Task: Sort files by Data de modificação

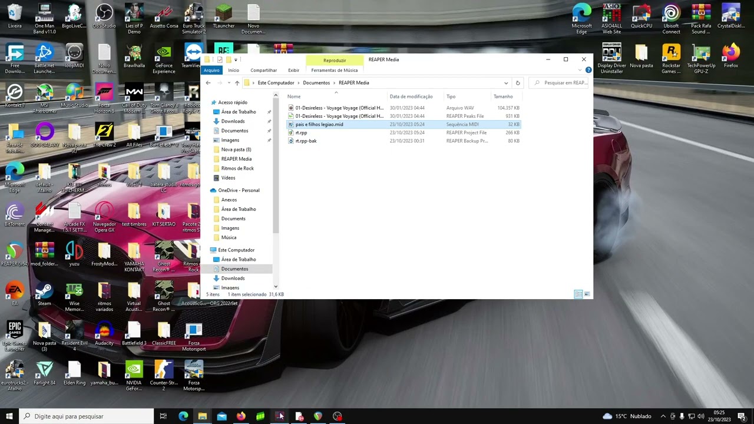Action: point(411,97)
